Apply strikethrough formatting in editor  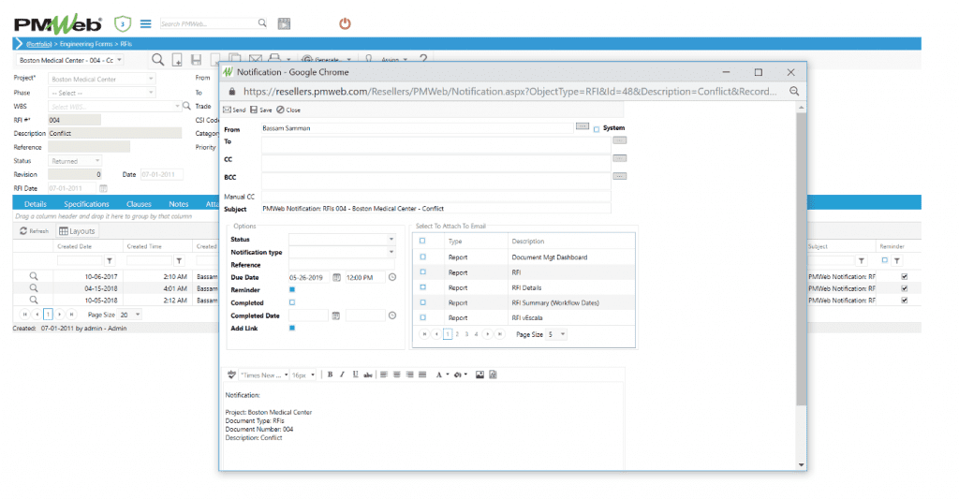[367, 374]
